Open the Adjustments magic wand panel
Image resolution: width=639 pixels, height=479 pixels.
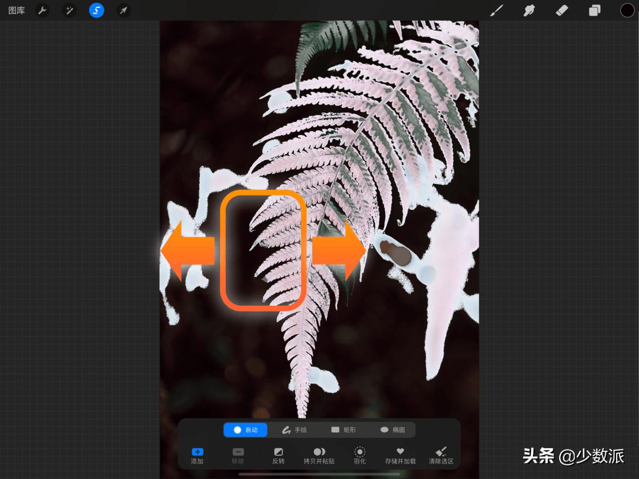pos(69,10)
